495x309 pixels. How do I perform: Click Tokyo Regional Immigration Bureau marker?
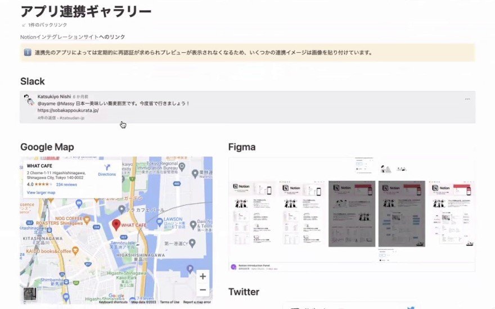point(182,166)
